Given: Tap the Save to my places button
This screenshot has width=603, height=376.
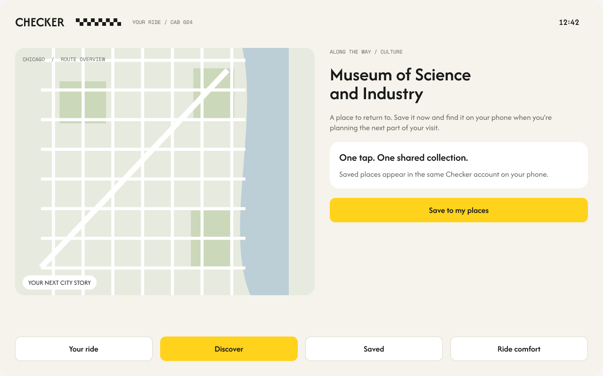Looking at the screenshot, I should pos(459,210).
